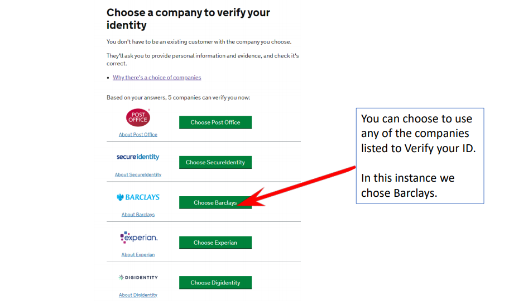509x303 pixels.
Task: Open the About SecureIdentity link
Action: [138, 175]
